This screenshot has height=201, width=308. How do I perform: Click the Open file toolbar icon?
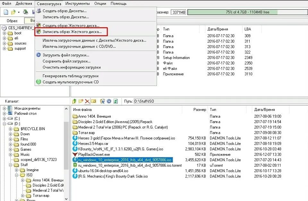point(13,12)
